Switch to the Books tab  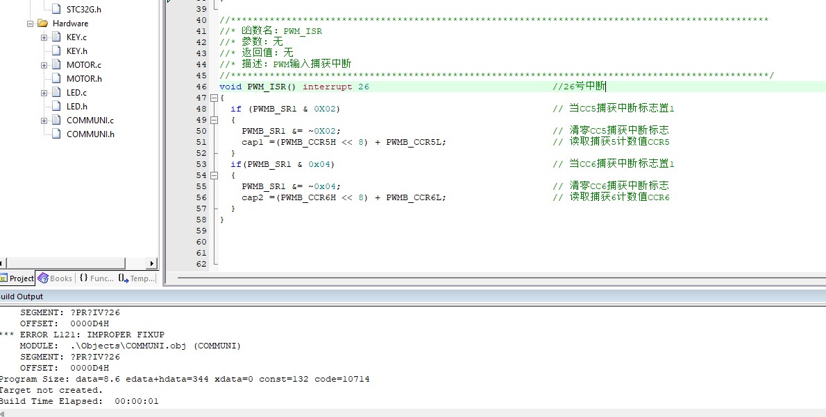pyautogui.click(x=56, y=278)
